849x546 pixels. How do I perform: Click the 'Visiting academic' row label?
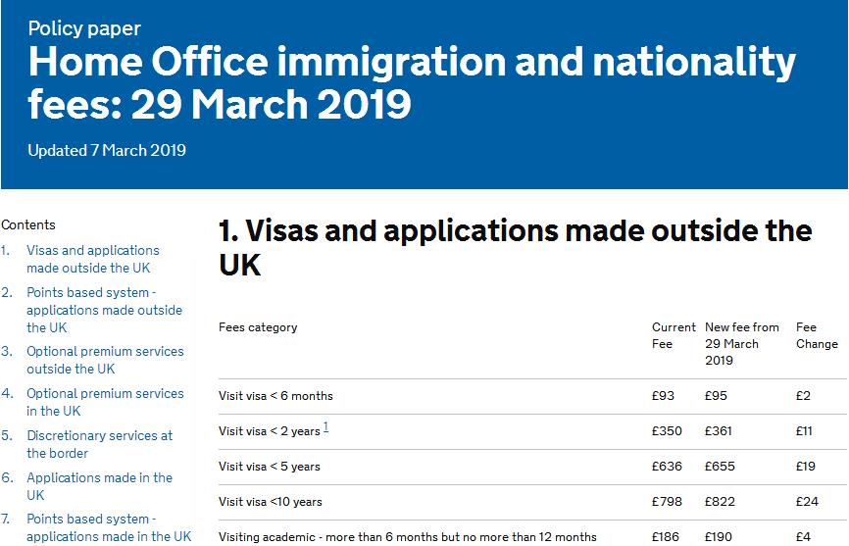(x=407, y=536)
